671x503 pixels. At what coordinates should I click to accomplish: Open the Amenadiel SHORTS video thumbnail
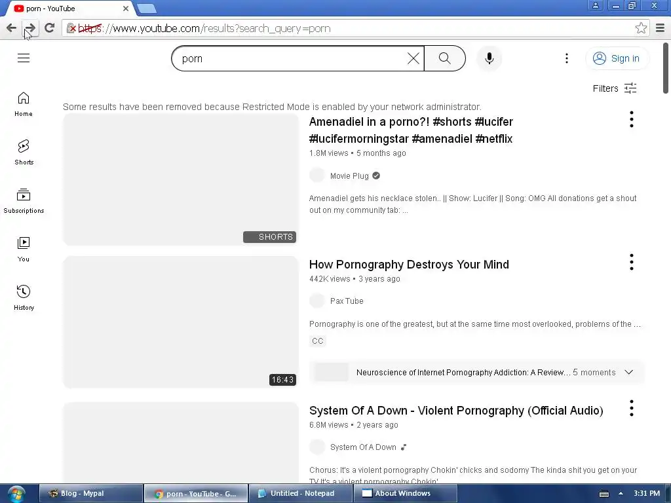[x=181, y=179]
